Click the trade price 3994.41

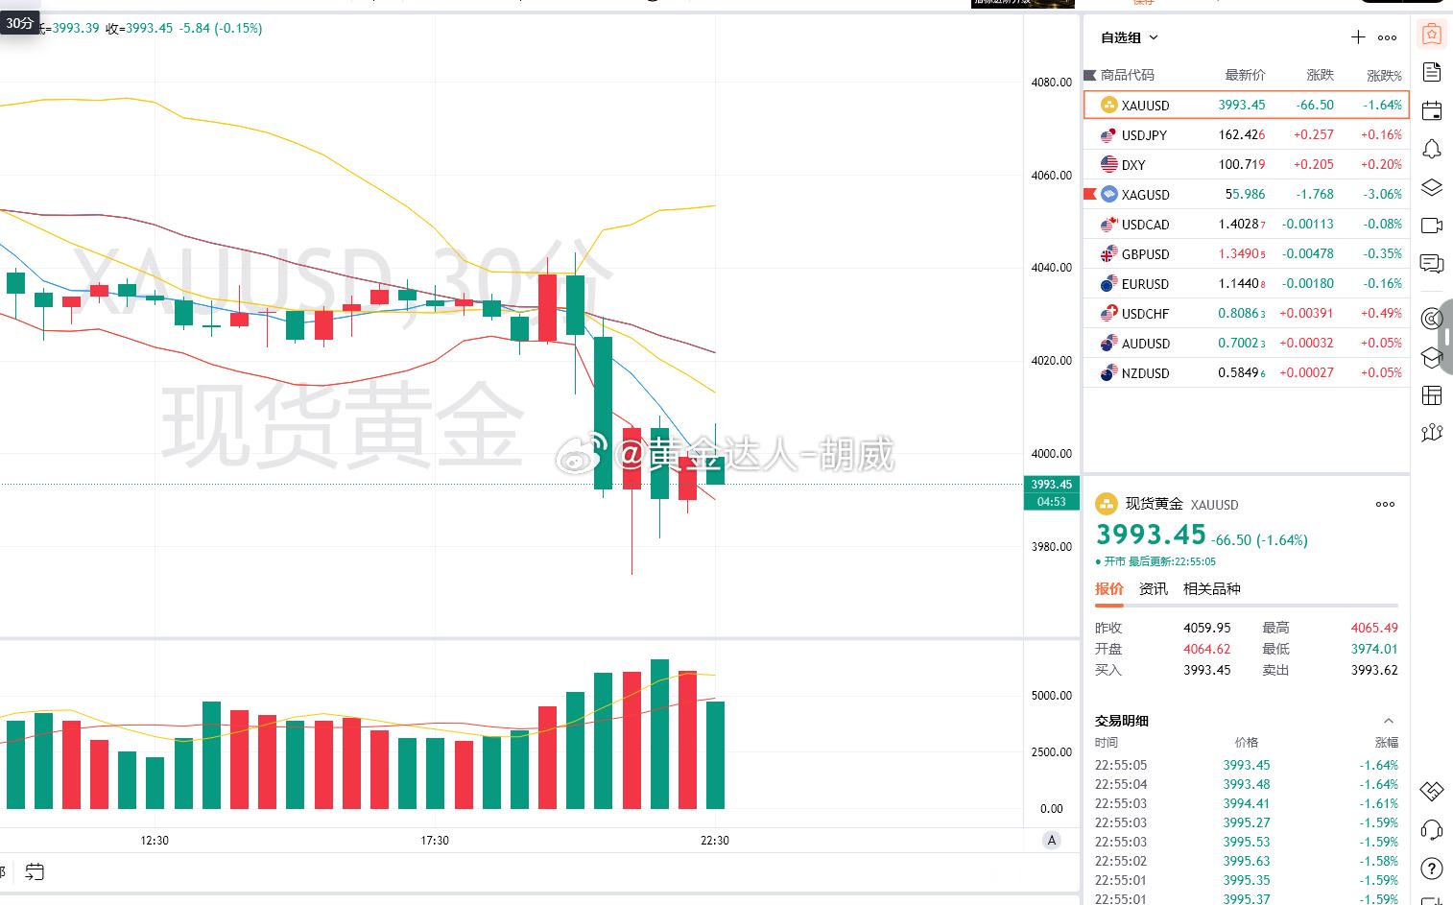pos(1246,803)
